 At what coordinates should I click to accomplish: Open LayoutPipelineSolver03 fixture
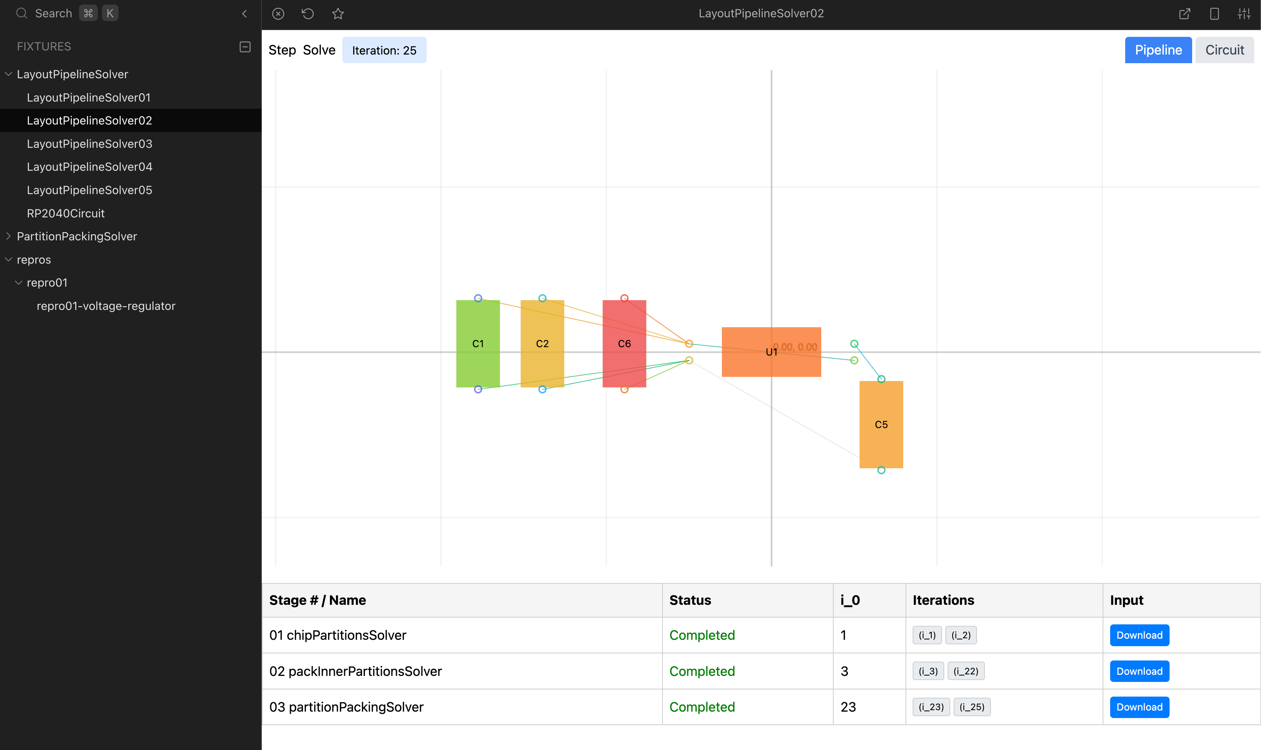pos(90,144)
